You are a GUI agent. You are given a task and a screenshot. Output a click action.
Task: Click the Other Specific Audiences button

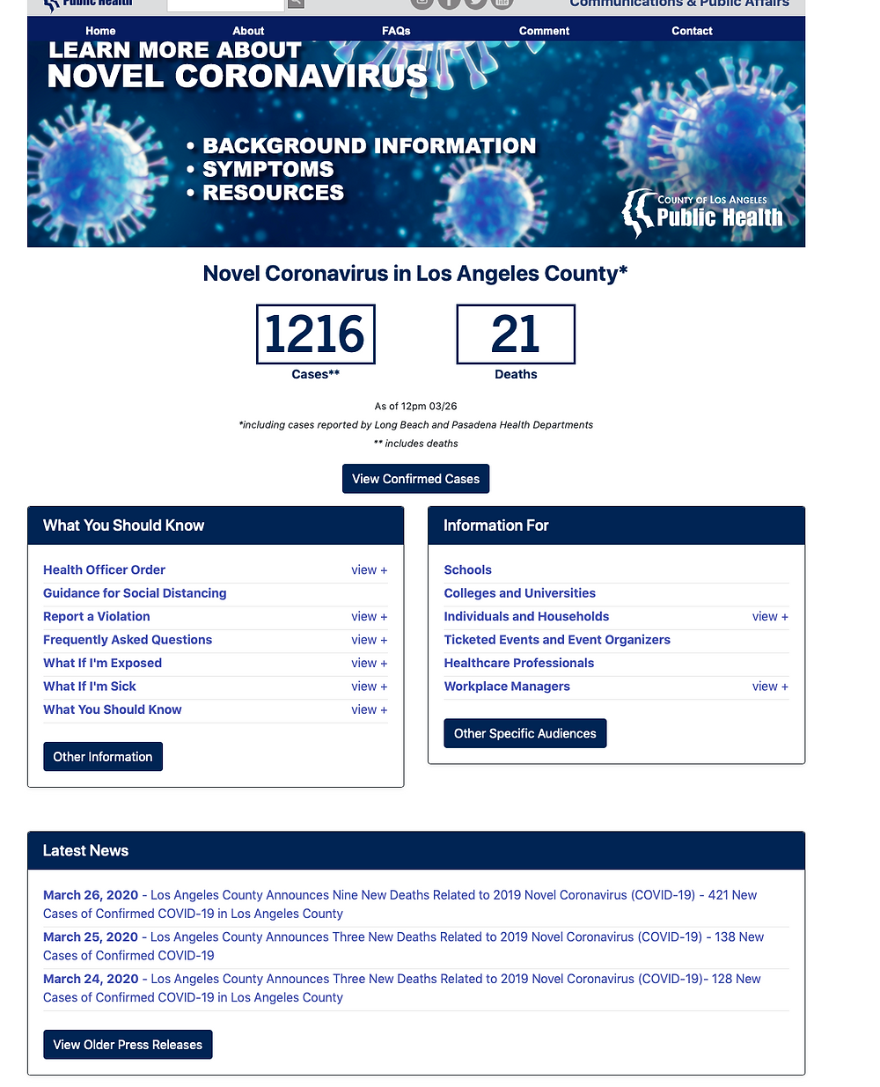pyautogui.click(x=524, y=733)
